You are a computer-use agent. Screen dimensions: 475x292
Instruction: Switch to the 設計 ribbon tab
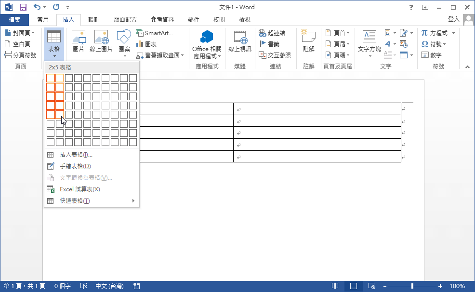click(93, 19)
